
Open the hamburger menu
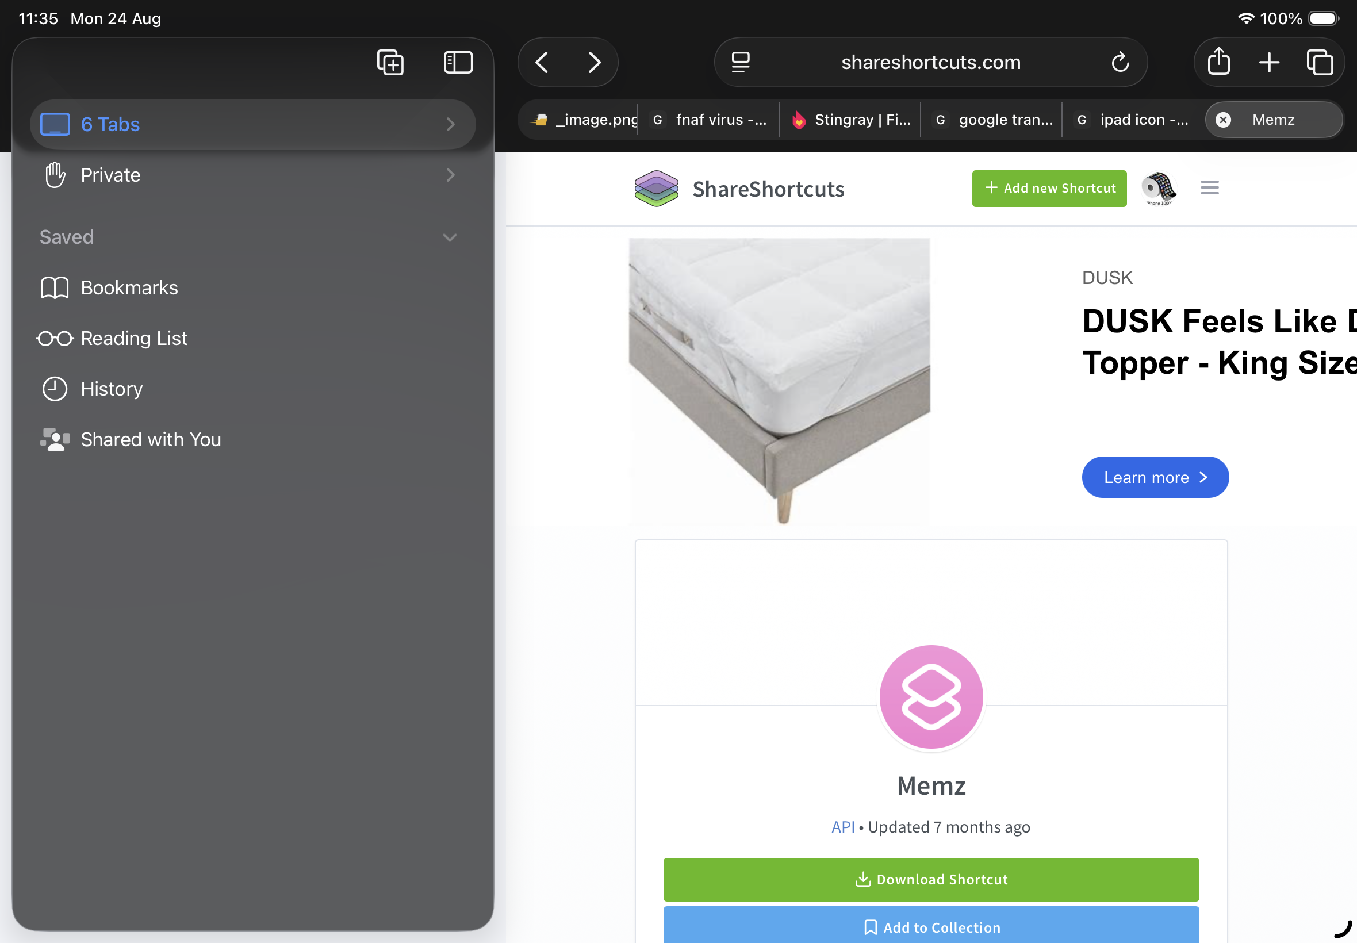(1209, 188)
